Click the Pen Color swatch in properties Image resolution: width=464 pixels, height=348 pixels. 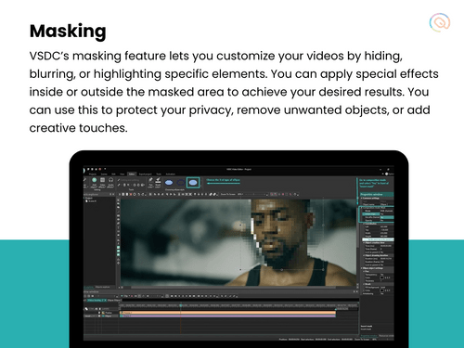click(x=381, y=277)
